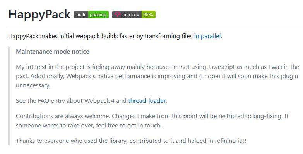Click the "Webpack 4" text in FAQ sentence
Screen dimensions: 303x154
pyautogui.click(x=99, y=100)
